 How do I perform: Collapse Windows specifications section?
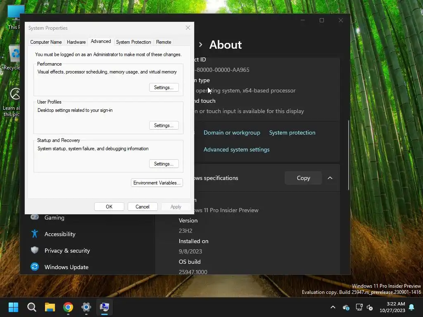pyautogui.click(x=330, y=178)
